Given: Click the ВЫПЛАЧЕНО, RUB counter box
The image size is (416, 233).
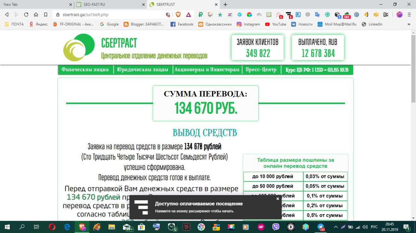Looking at the screenshot, I should (x=318, y=47).
